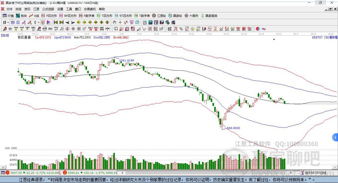The width and height of the screenshot is (338, 183).
Task: Click the Dn=592.2955 value
Action: [x=102, y=38]
